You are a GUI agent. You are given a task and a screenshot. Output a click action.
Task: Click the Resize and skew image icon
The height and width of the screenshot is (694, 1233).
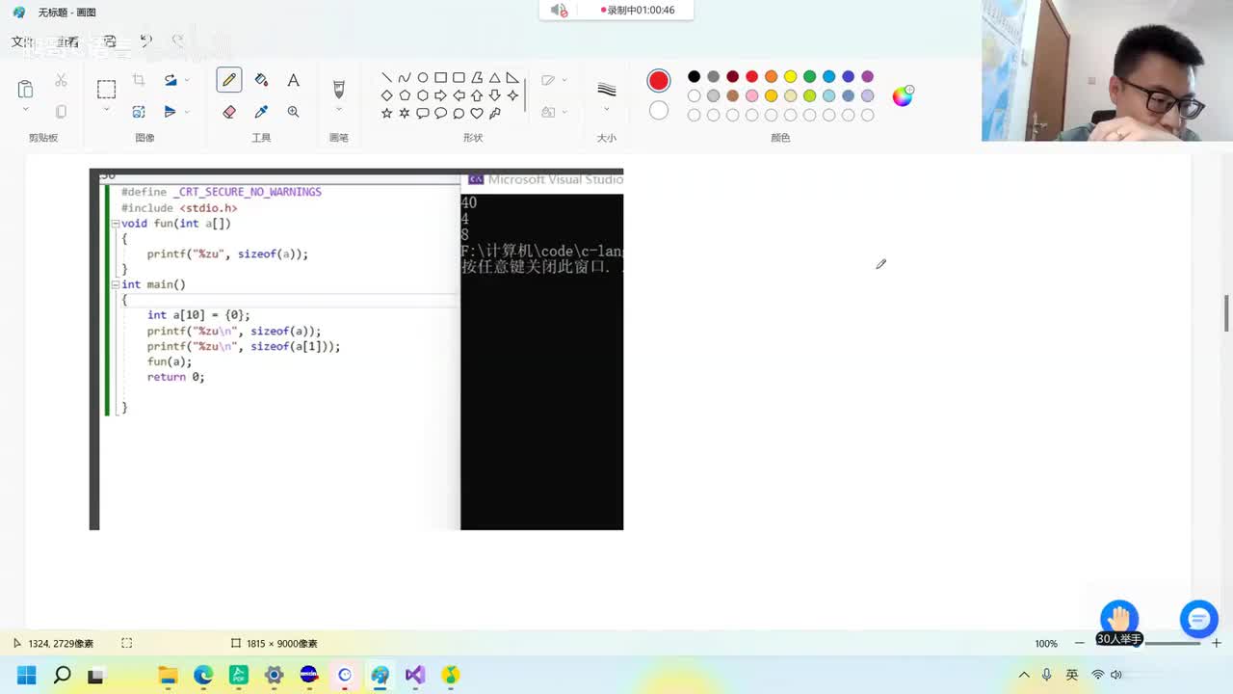point(139,112)
